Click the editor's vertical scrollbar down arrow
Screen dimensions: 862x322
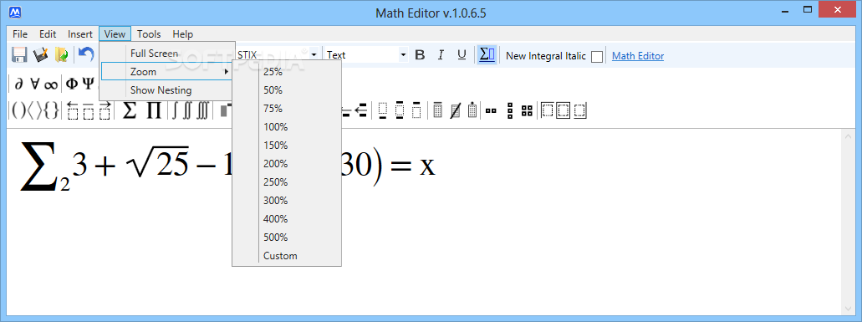[849, 308]
